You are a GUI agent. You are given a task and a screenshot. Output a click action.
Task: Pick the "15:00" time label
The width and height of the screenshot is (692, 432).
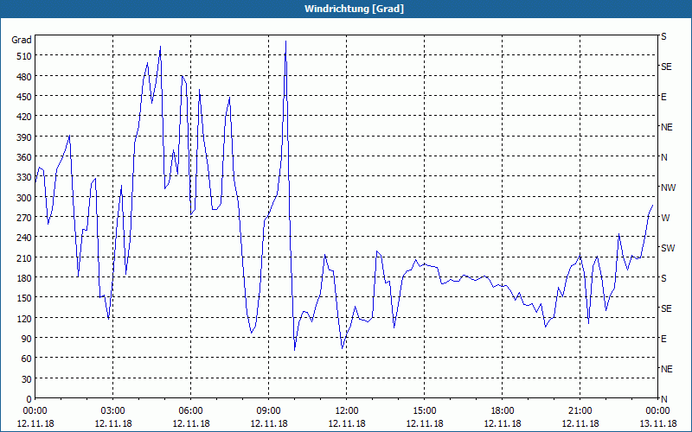point(425,411)
